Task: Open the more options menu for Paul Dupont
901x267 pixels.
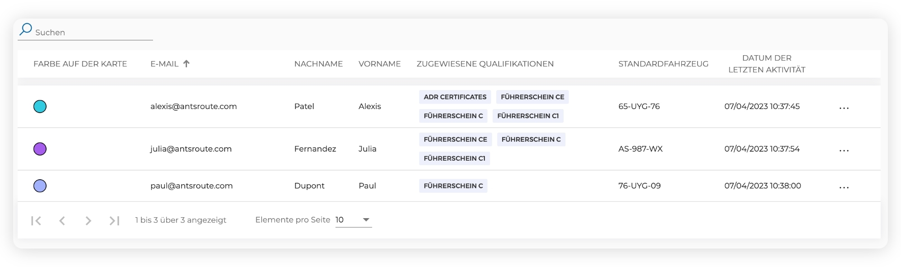Action: point(843,187)
